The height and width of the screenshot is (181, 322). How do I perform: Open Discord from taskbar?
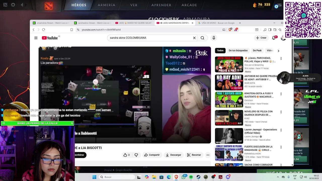click(228, 177)
